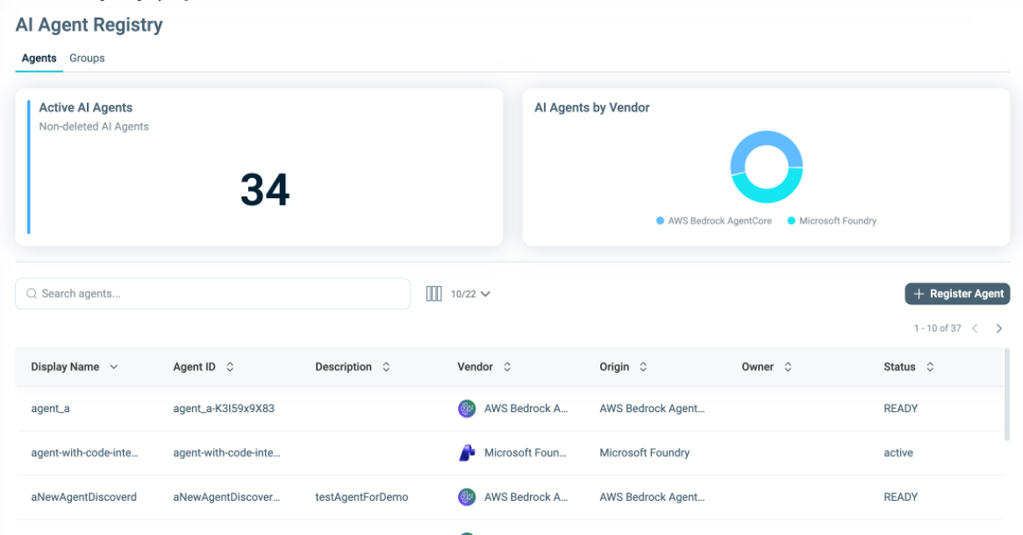This screenshot has width=1023, height=535.
Task: Sort by Status column
Action: click(929, 367)
